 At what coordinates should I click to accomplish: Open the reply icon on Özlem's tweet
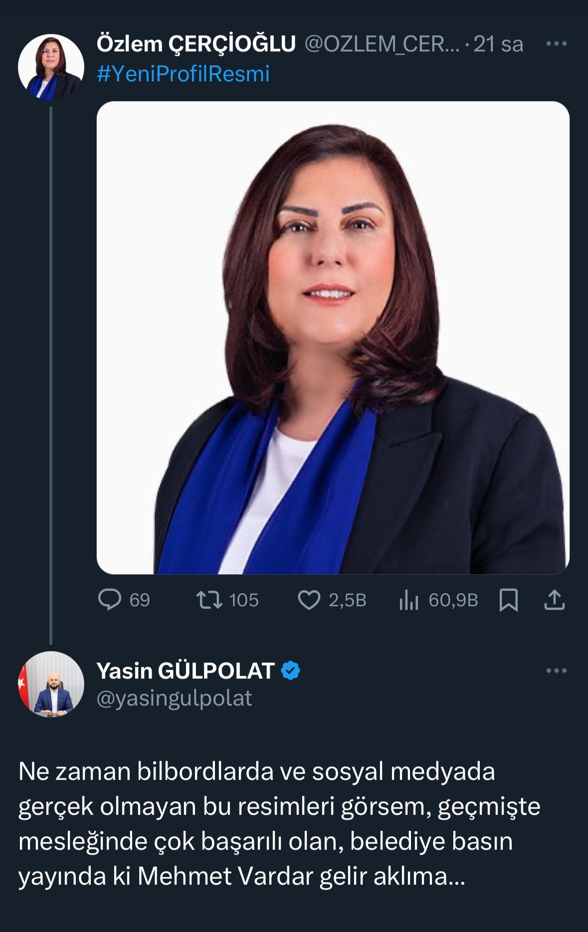(x=111, y=602)
